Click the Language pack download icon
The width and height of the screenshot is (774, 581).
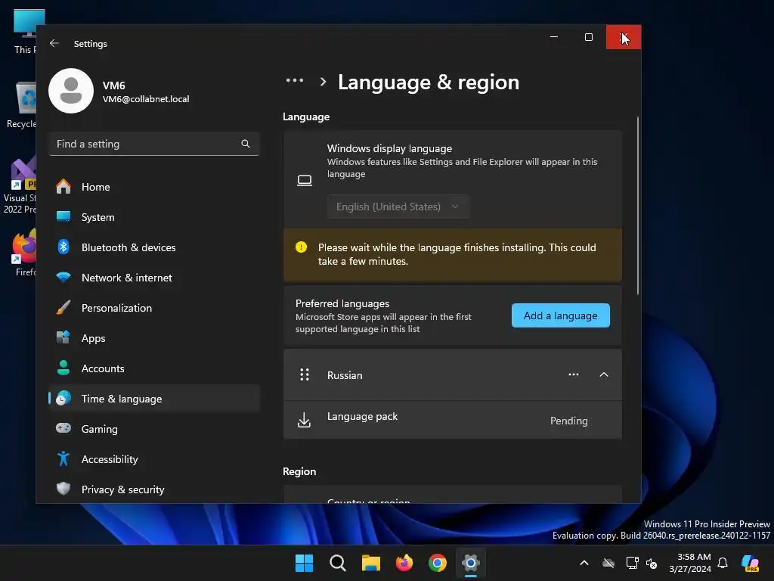(x=304, y=421)
